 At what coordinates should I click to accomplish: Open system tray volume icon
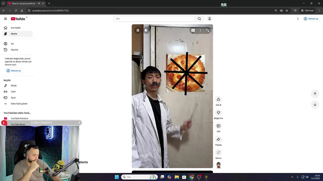(x=307, y=177)
